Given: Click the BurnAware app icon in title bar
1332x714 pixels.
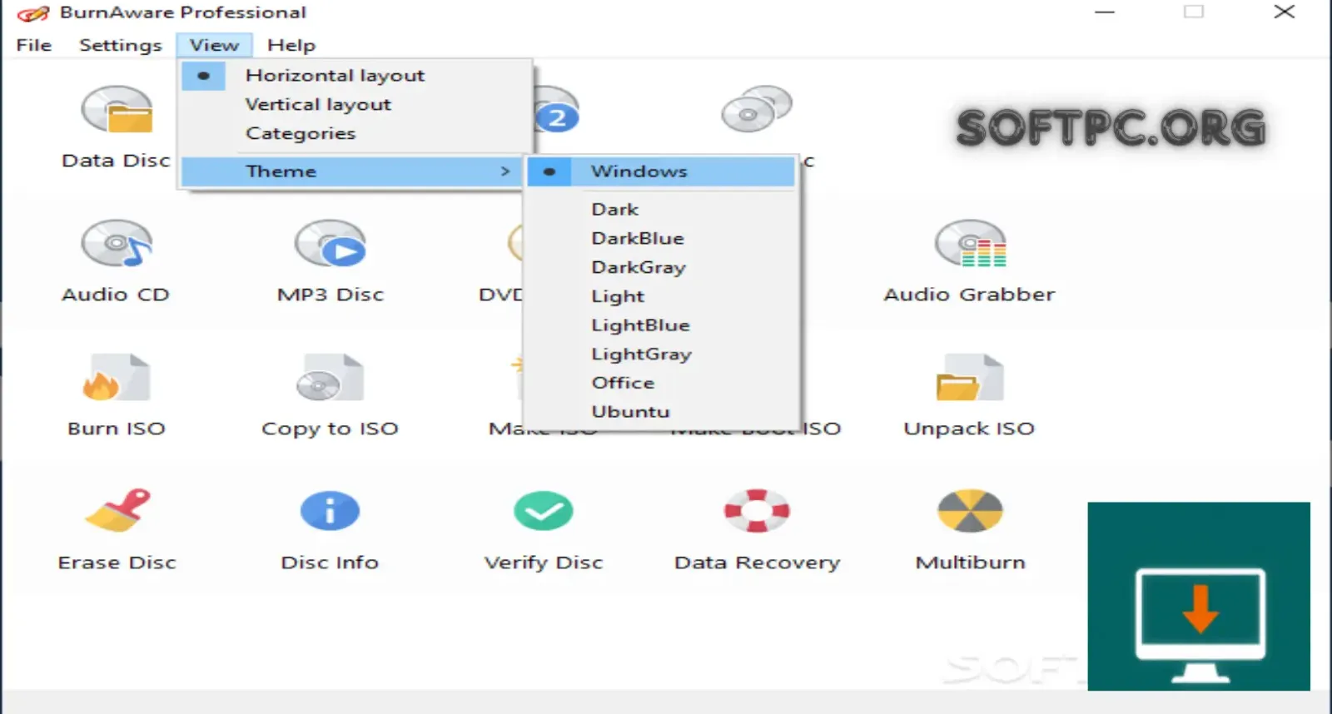Looking at the screenshot, I should pos(33,13).
